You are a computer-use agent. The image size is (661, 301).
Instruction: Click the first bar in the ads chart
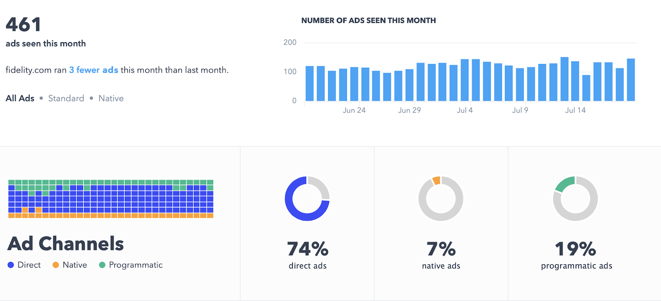(x=309, y=83)
